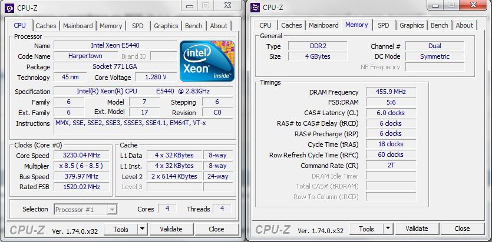Minimize the left CPU-Z window
Viewport: 492px width, 242px height.
(189, 6)
